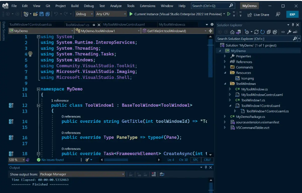
Task: Click the lightbulb quick action on line 4
Action: (x=30, y=54)
